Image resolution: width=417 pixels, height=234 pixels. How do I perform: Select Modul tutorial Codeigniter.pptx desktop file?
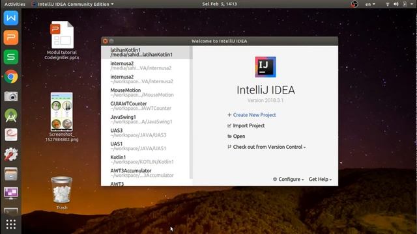(x=62, y=40)
